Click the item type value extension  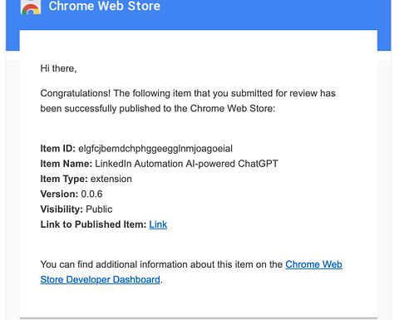111,179
